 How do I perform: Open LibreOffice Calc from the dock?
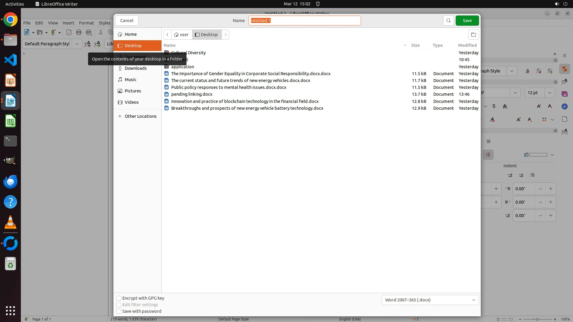pyautogui.click(x=10, y=121)
